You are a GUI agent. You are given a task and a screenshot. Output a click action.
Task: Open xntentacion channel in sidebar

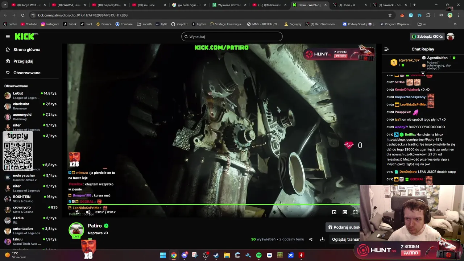pyautogui.click(x=30, y=231)
